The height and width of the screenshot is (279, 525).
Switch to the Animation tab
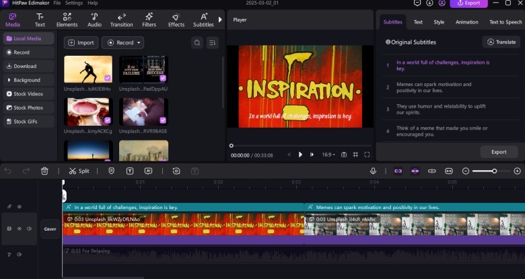click(466, 22)
